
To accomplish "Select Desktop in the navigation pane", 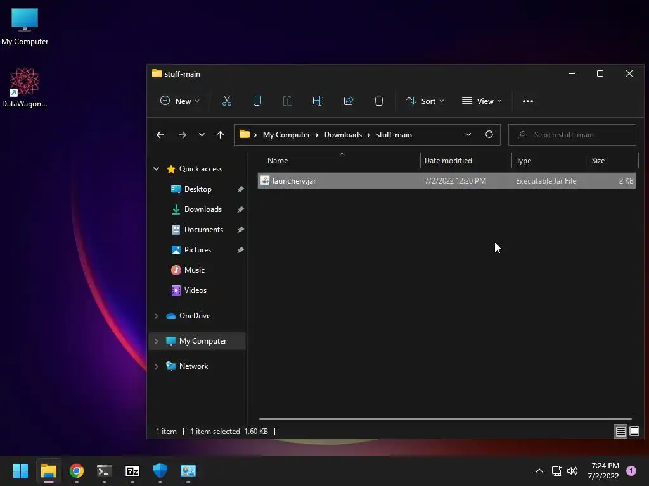I will point(198,189).
